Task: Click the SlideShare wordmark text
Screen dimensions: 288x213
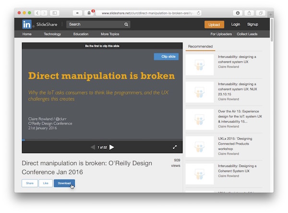Action: click(x=47, y=24)
